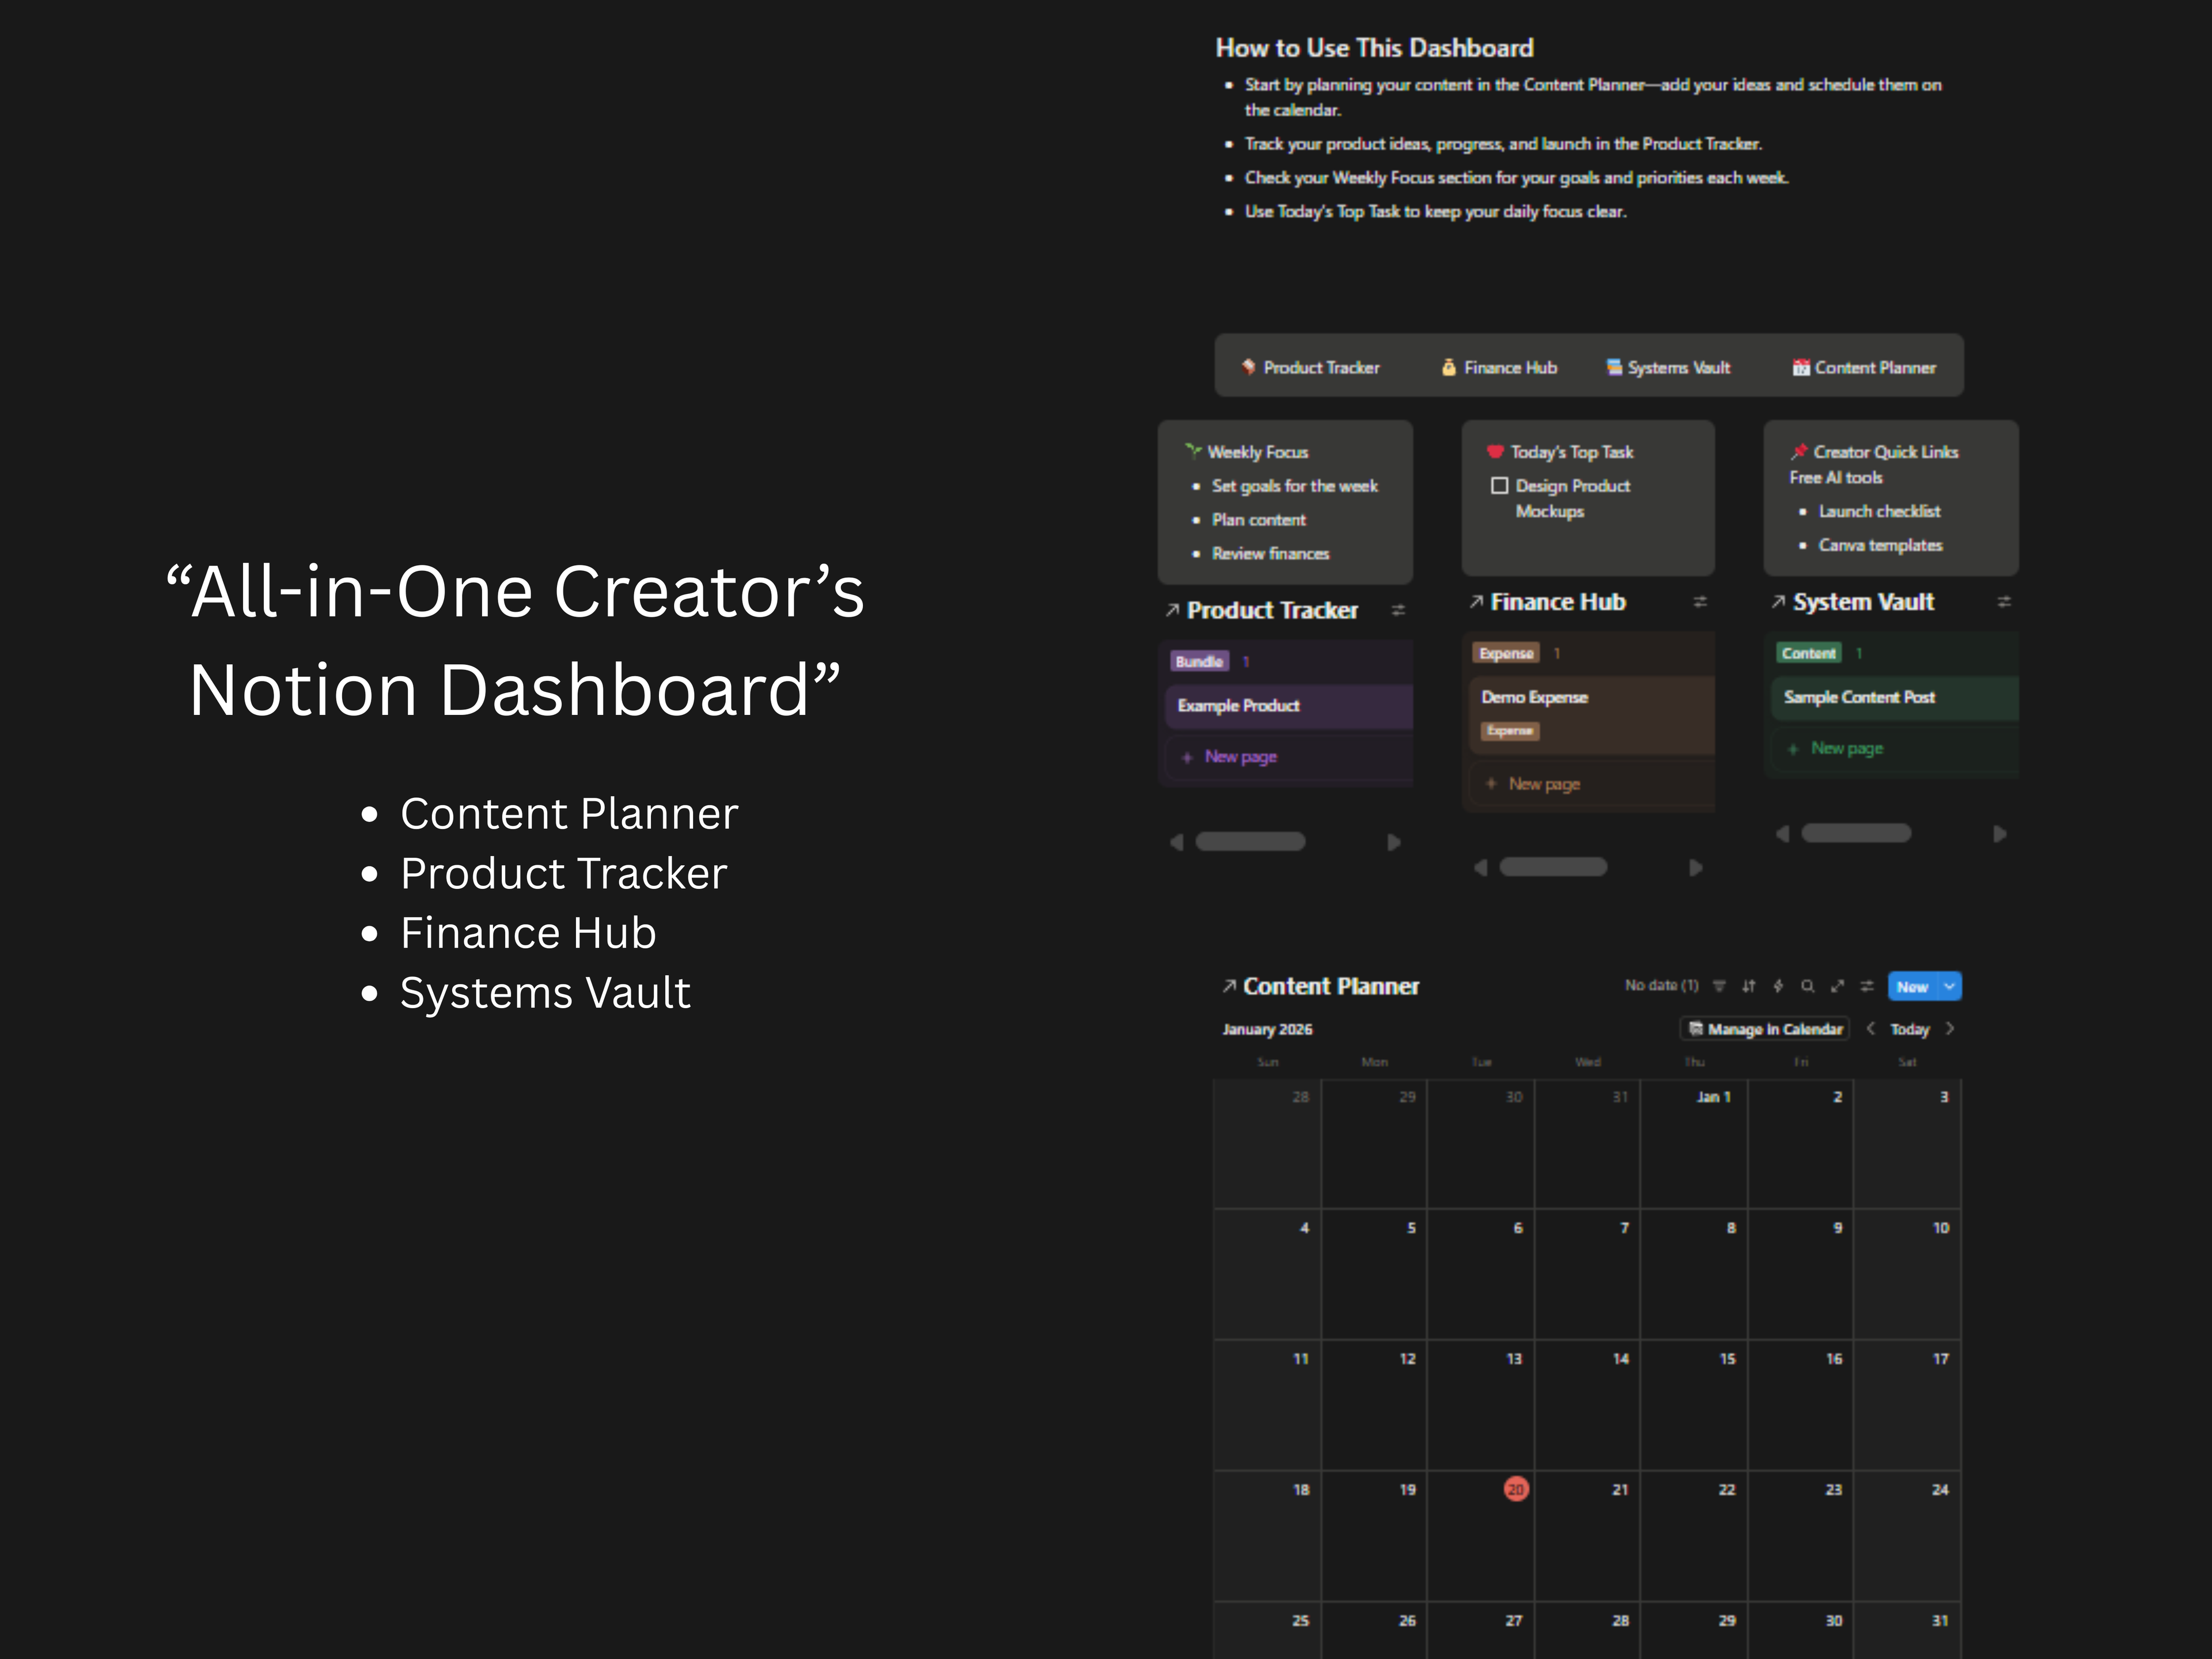Open Product Tracker via its external link arrow
Image resolution: width=2212 pixels, height=1659 pixels.
(1173, 608)
